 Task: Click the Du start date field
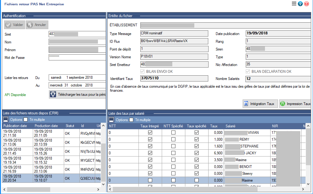point(77,77)
